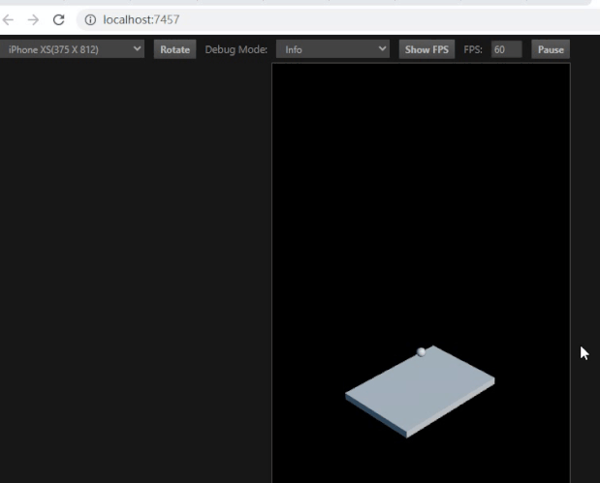
Task: Click the gray platform in game canvas
Action: pyautogui.click(x=420, y=392)
